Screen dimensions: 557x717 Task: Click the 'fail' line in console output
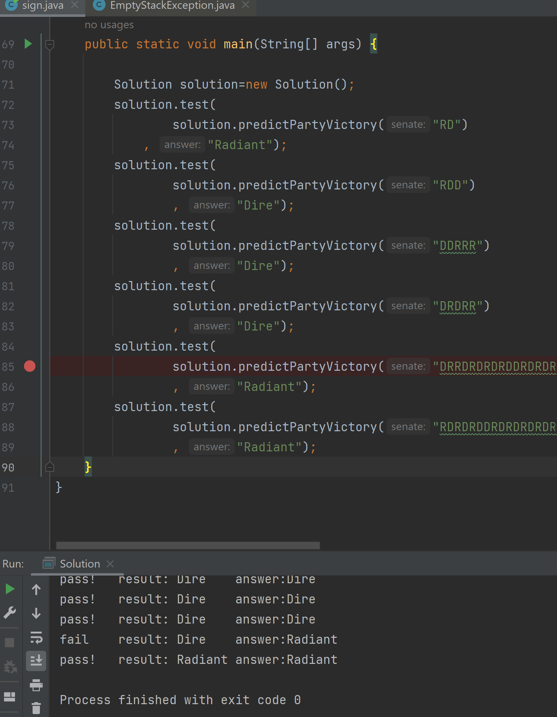coord(198,639)
